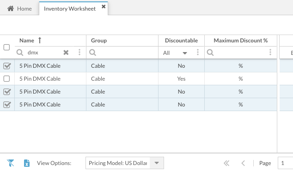
Task: Click the Group filter search icon
Action: coord(93,53)
